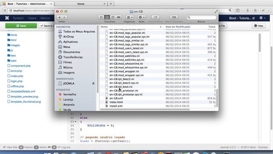The width and height of the screenshot is (273, 154).
Task: Select Todos os Meus Arquivos in sidebar
Action: point(79,32)
